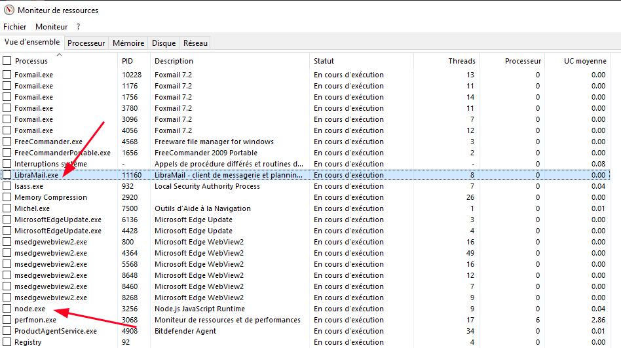Click the Bitdefender Agent description
This screenshot has width=621, height=348.
185,331
